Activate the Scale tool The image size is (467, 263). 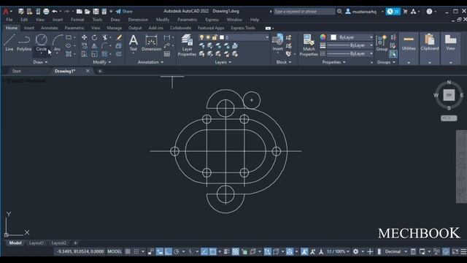(x=94, y=54)
